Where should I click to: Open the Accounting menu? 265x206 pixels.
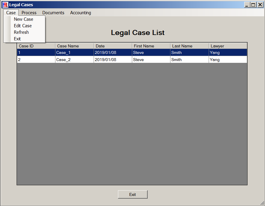click(x=81, y=13)
